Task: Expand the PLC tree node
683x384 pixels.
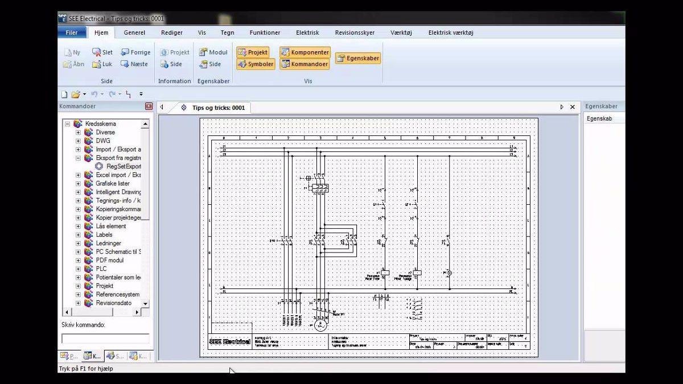Action: click(x=78, y=269)
